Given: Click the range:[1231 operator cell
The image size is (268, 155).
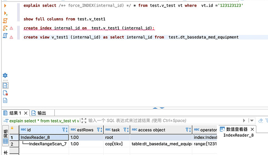Looking at the screenshot, I should [205, 144].
